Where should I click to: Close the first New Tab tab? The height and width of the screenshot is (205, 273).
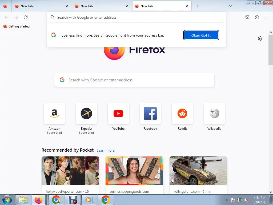tap(67, 6)
